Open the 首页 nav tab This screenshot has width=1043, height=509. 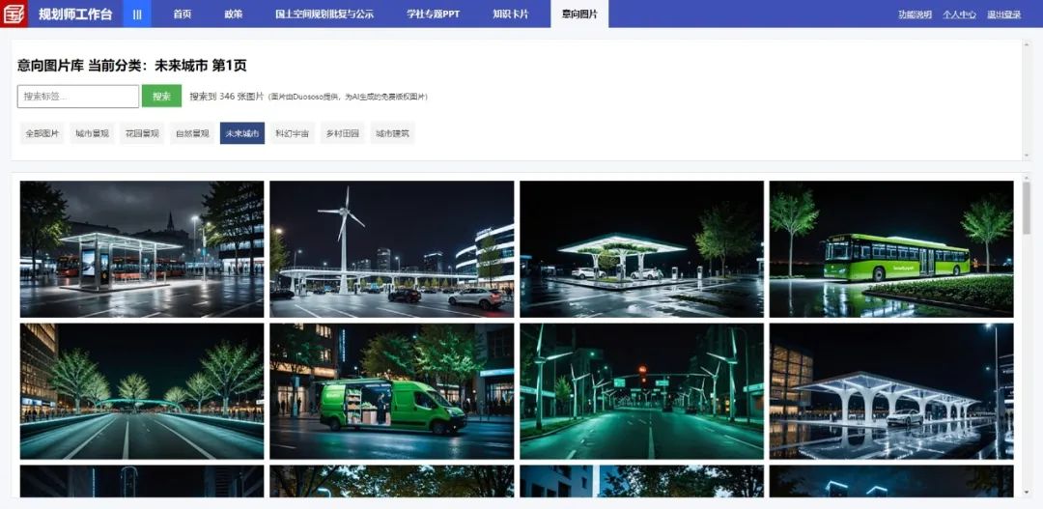pyautogui.click(x=183, y=14)
